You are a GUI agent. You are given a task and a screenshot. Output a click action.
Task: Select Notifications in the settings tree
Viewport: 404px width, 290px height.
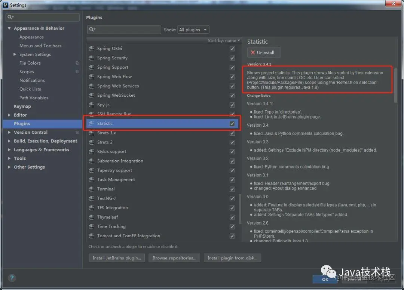32,80
